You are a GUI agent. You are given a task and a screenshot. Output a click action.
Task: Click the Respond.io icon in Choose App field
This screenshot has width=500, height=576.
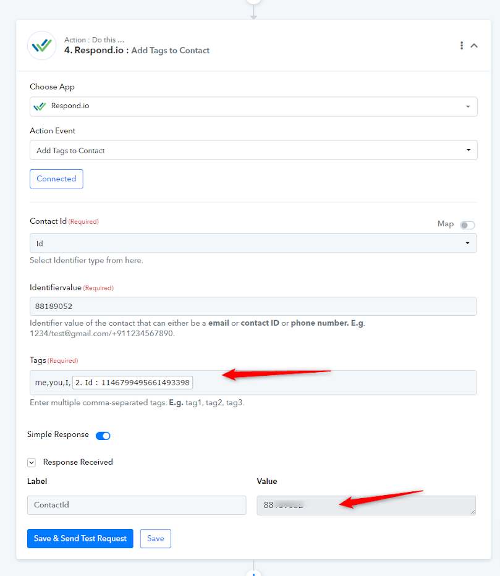pos(40,106)
